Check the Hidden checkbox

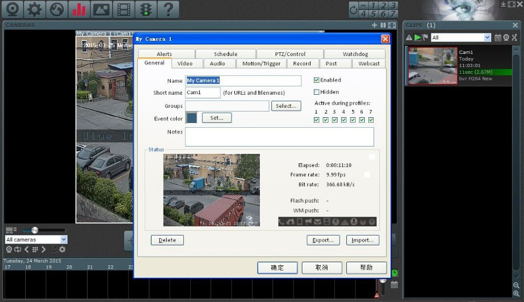tap(316, 92)
